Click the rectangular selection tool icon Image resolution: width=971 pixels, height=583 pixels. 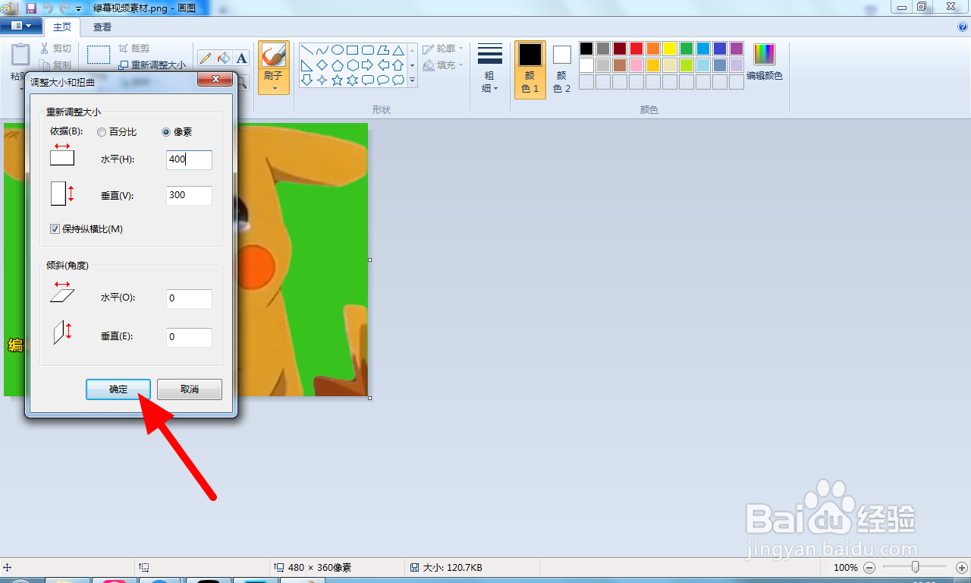[x=99, y=55]
